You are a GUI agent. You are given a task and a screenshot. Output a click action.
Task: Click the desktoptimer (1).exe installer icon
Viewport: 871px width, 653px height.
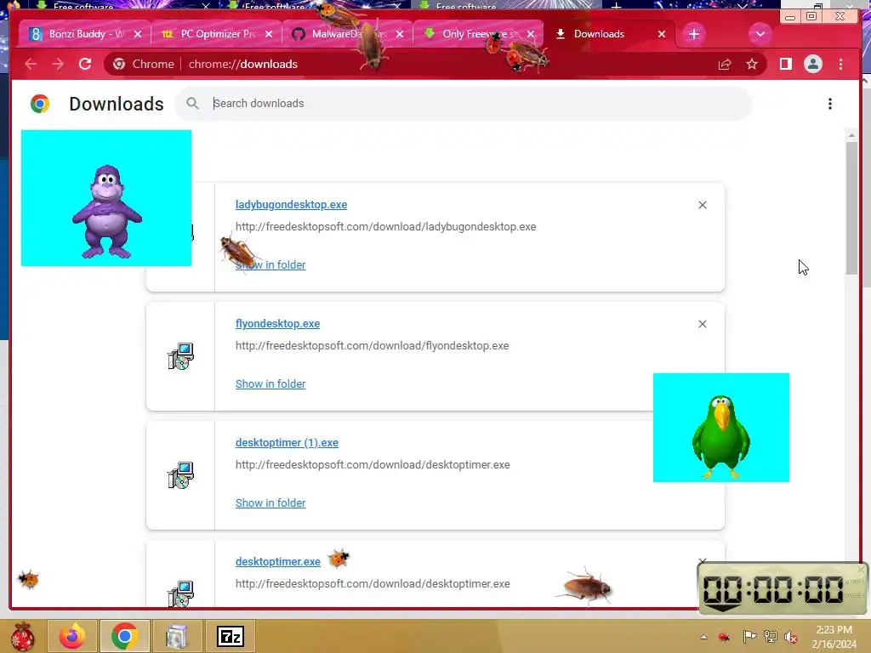180,474
